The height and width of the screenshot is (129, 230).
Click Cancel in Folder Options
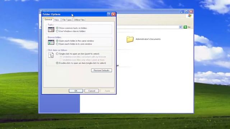pyautogui.click(x=92, y=91)
